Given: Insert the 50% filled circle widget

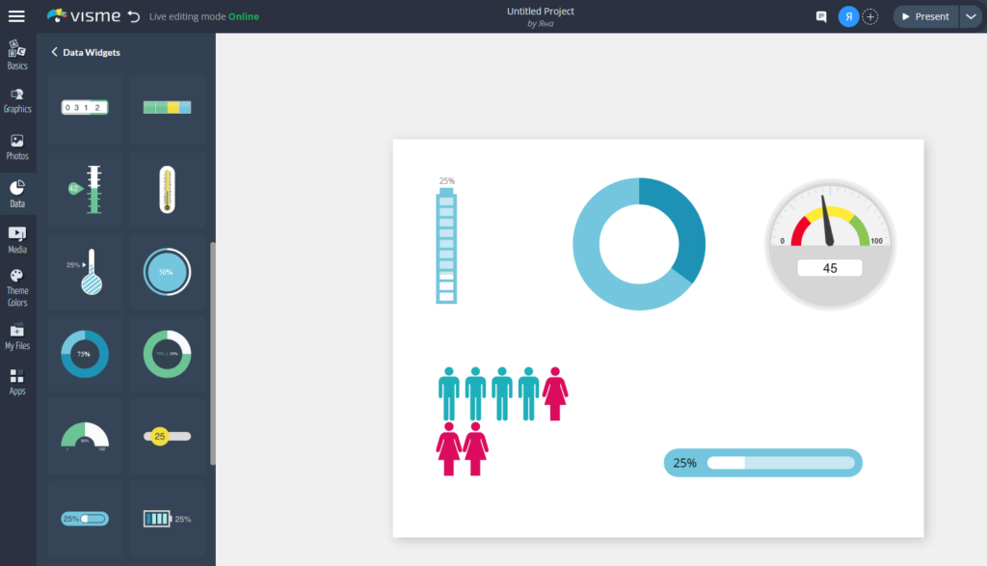Looking at the screenshot, I should 167,272.
